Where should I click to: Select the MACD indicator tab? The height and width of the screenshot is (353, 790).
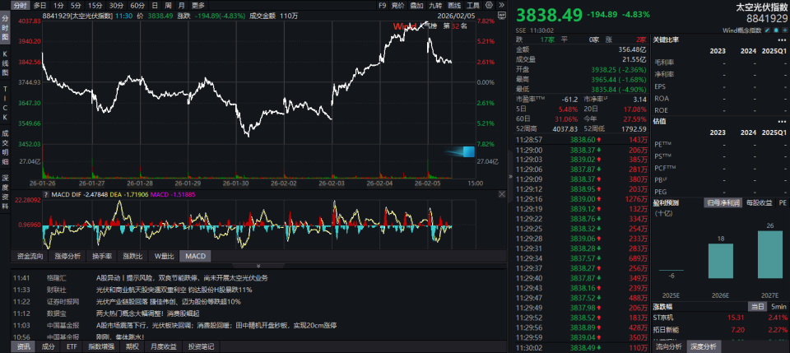tap(196, 256)
